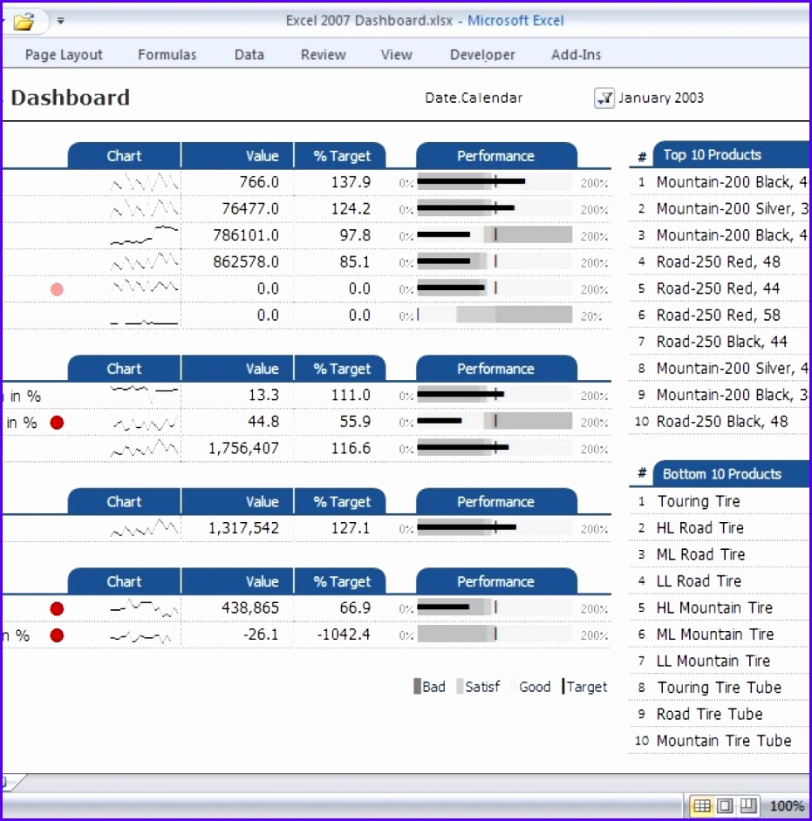The image size is (812, 821).
Task: Open the Add-Ins ribbon tab
Action: coord(577,54)
